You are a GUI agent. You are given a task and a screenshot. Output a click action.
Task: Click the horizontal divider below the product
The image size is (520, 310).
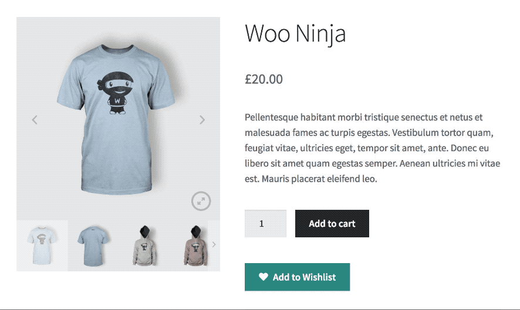(260, 308)
